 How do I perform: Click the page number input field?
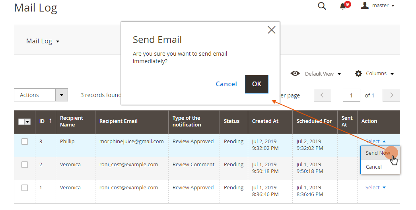[x=351, y=95]
